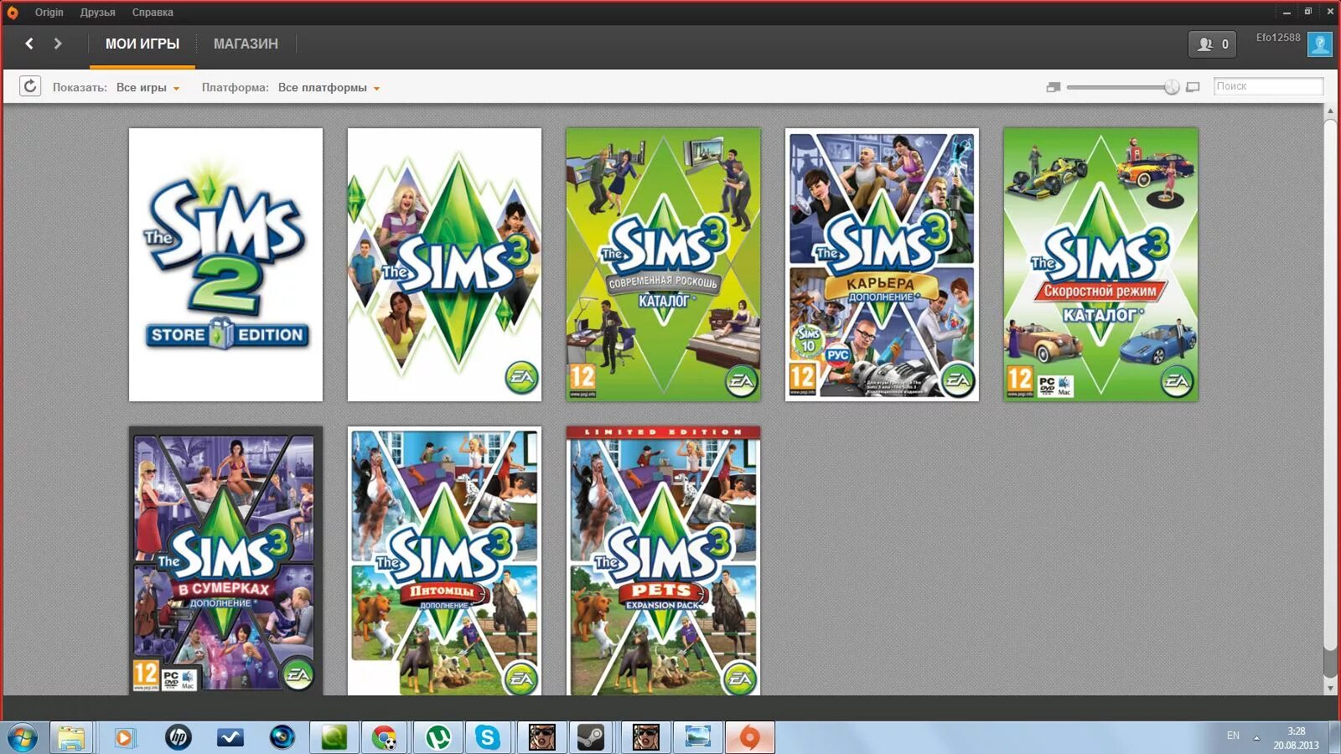Expand the Все игры filter dropdown
The height and width of the screenshot is (754, 1341).
[148, 87]
